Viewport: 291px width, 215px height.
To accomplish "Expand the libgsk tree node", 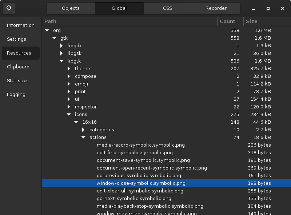I will (x=61, y=53).
